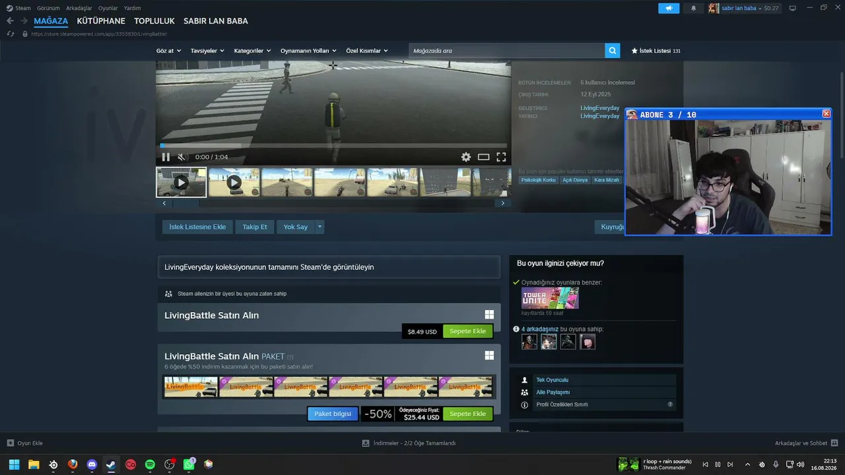Open Discord from the taskbar

point(92,464)
